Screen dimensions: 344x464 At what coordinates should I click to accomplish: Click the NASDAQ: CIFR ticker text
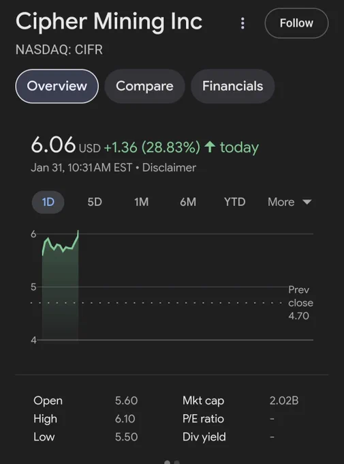59,49
